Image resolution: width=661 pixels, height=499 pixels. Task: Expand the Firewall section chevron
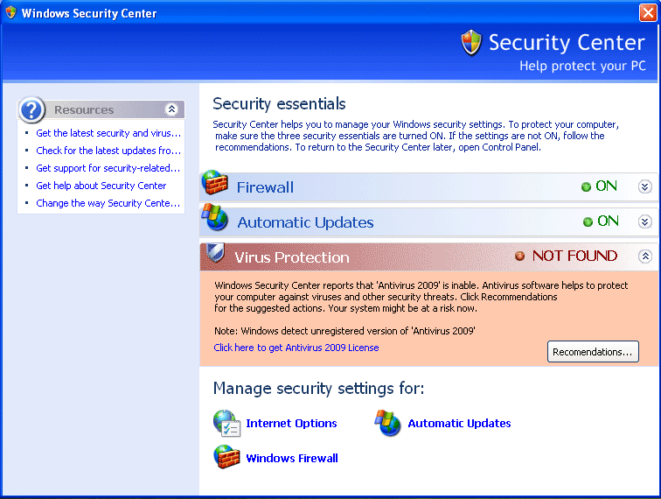pyautogui.click(x=645, y=186)
